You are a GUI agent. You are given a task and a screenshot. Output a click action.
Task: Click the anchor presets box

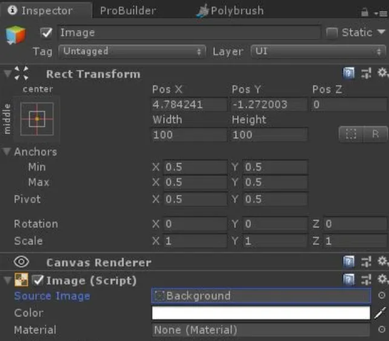pyautogui.click(x=37, y=119)
